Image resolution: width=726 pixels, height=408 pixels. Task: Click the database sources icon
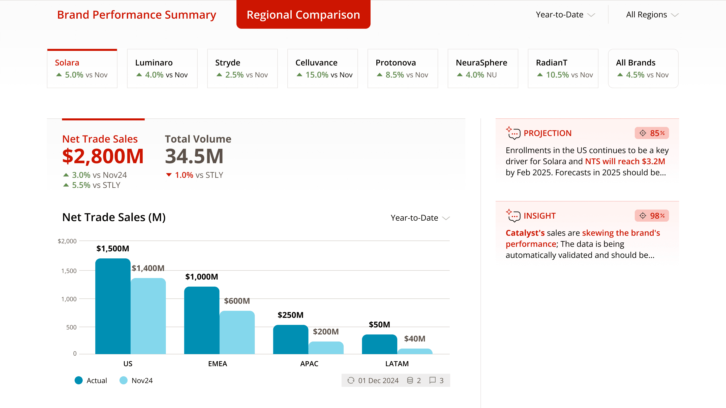pyautogui.click(x=410, y=380)
